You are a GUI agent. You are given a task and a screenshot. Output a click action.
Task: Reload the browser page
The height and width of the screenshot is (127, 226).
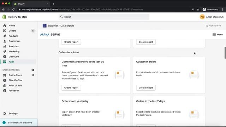(x=13, y=10)
